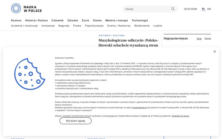Go to Uczelnie i Instytucje section

pyautogui.click(x=24, y=26)
